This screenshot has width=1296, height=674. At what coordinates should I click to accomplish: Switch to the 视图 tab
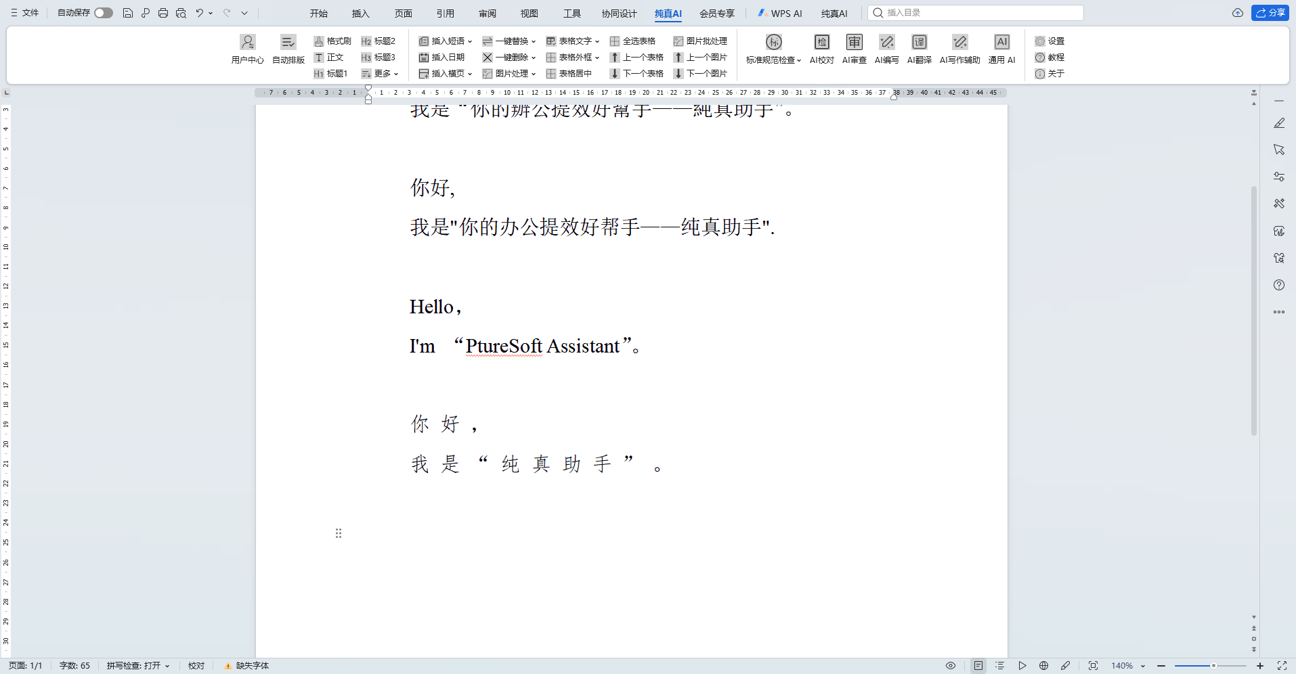coord(530,14)
